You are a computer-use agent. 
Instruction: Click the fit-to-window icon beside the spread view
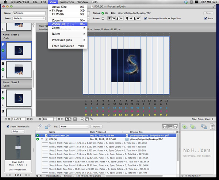coord(75,119)
